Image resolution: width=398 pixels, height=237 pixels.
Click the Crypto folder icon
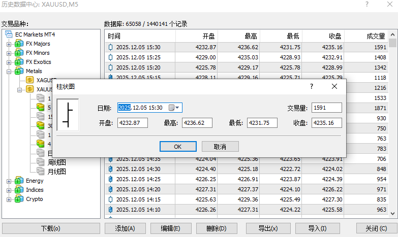[19, 199]
